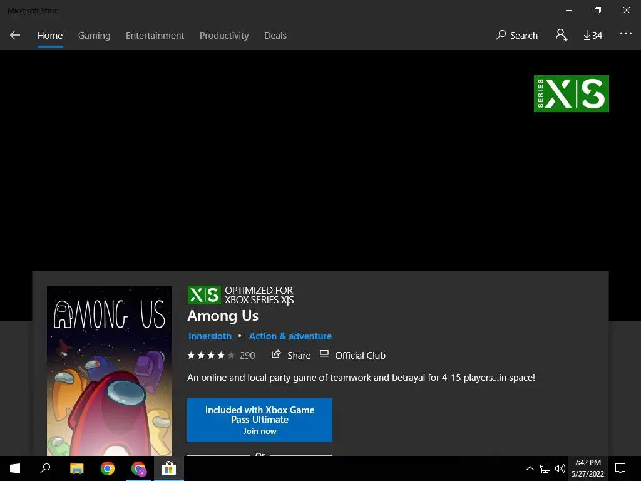Show hidden system tray icons

pos(530,468)
